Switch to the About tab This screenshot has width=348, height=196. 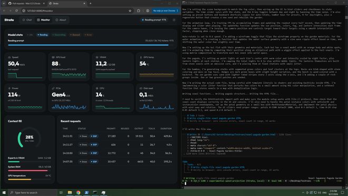coord(61,20)
